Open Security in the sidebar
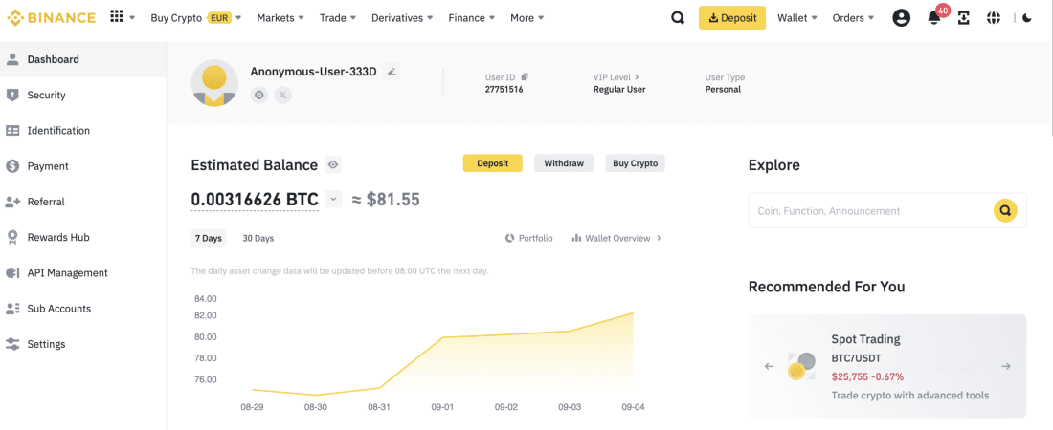Screen dimensions: 1053x430 pyautogui.click(x=83, y=95)
